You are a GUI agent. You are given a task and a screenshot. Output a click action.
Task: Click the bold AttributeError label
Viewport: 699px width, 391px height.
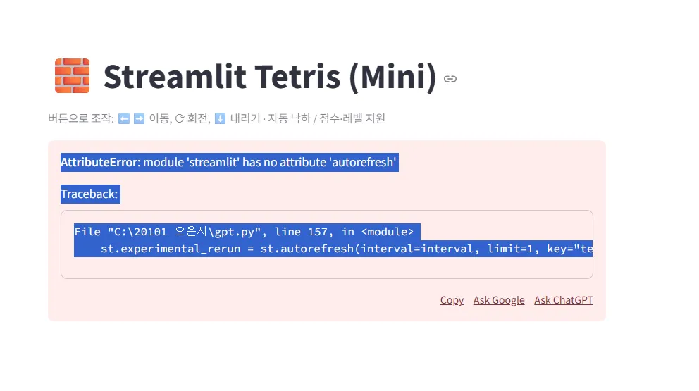coord(99,163)
